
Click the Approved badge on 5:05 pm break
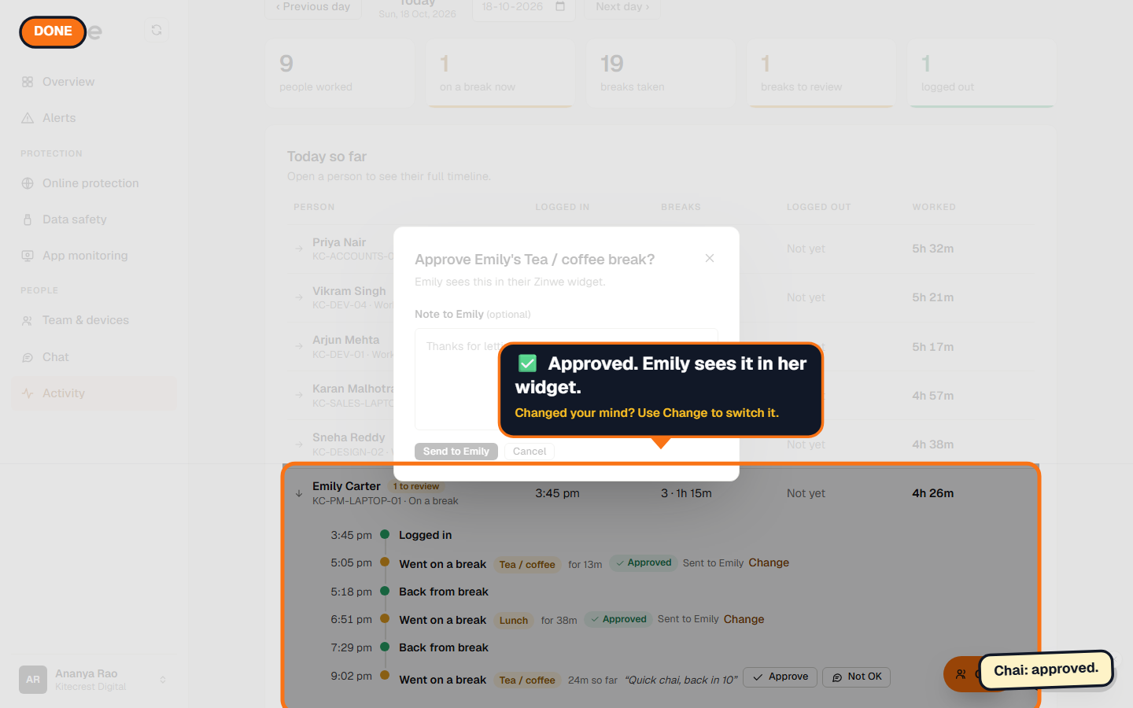coord(644,563)
